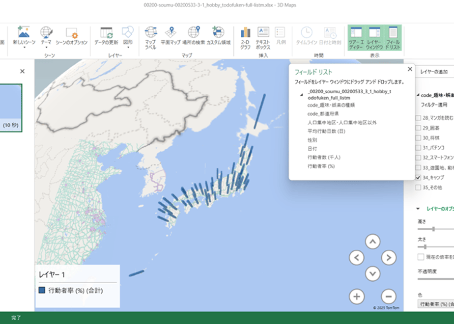Adjust the Height (高さ) slider
454x324 pixels.
tap(433, 229)
